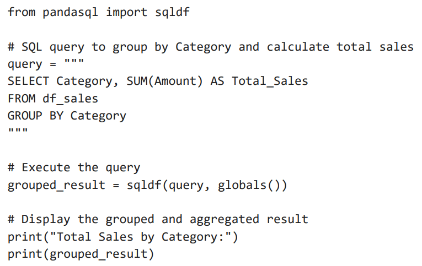Click the "grouped_result" variable being assigned
Image resolution: width=422 pixels, height=266 pixels.
point(56,185)
